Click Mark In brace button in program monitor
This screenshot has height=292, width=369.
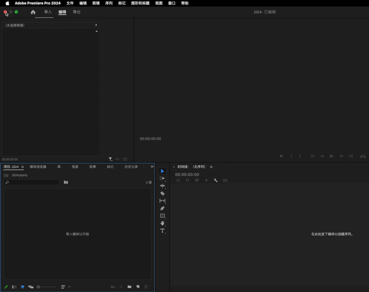click(291, 156)
